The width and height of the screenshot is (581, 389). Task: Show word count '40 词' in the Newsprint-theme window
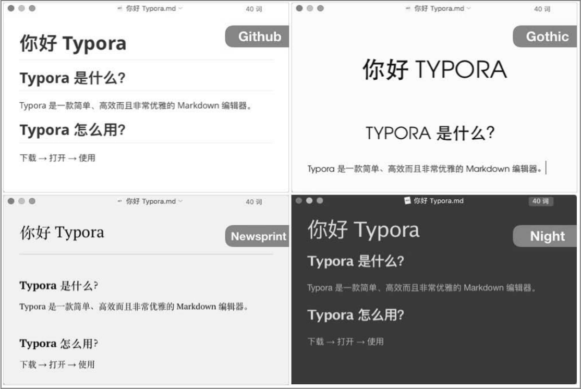[x=254, y=202]
